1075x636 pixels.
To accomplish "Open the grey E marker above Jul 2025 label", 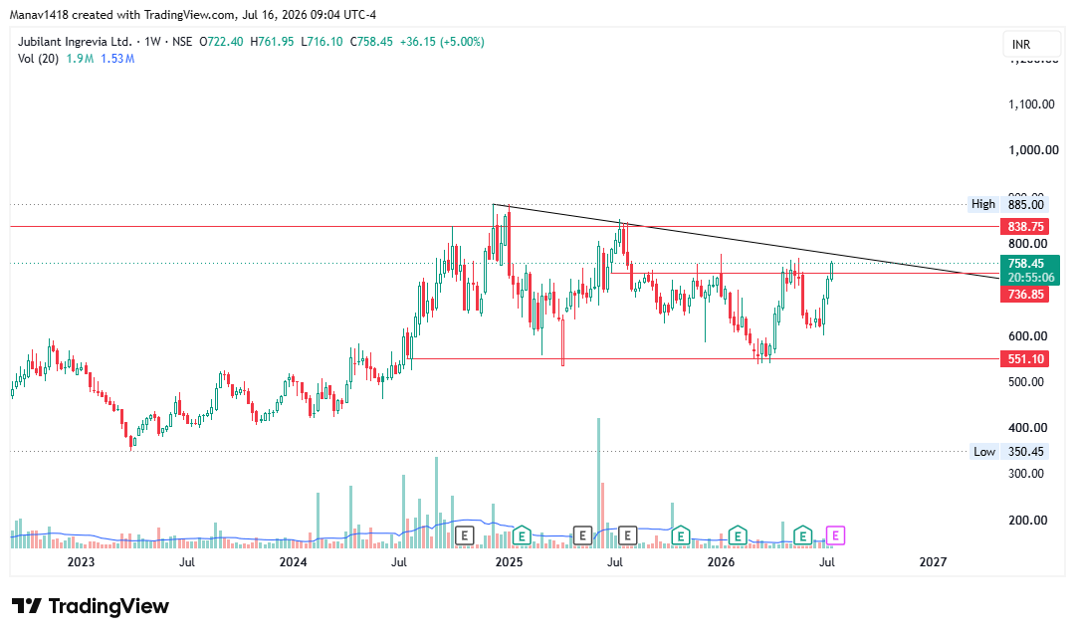I will coord(627,535).
